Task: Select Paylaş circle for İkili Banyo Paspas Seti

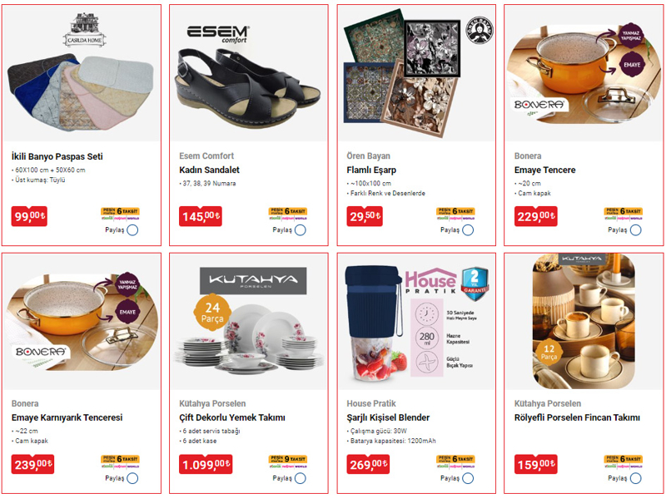Action: (132, 230)
